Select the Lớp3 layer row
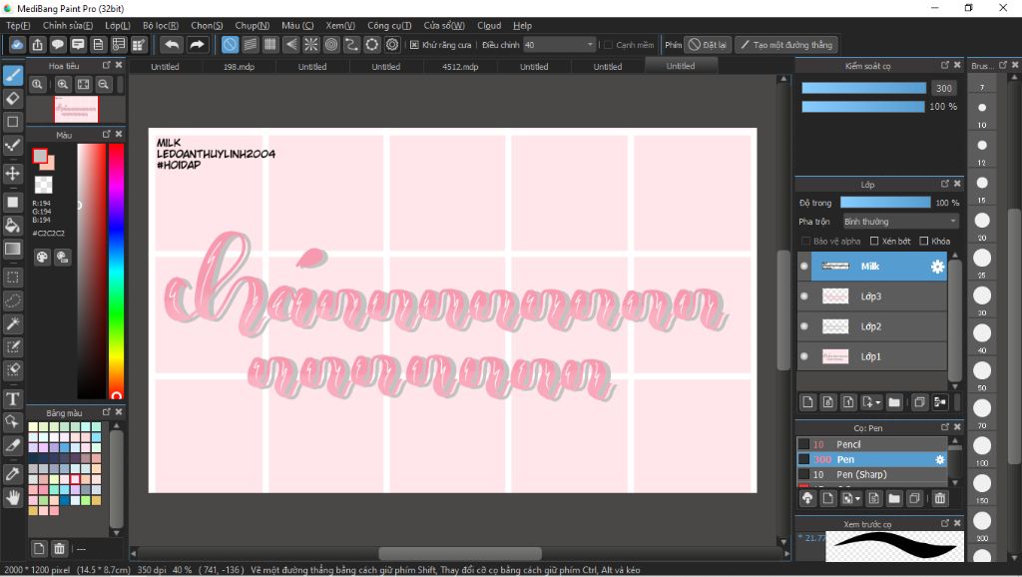Screen dimensions: 1022x577 click(872, 296)
